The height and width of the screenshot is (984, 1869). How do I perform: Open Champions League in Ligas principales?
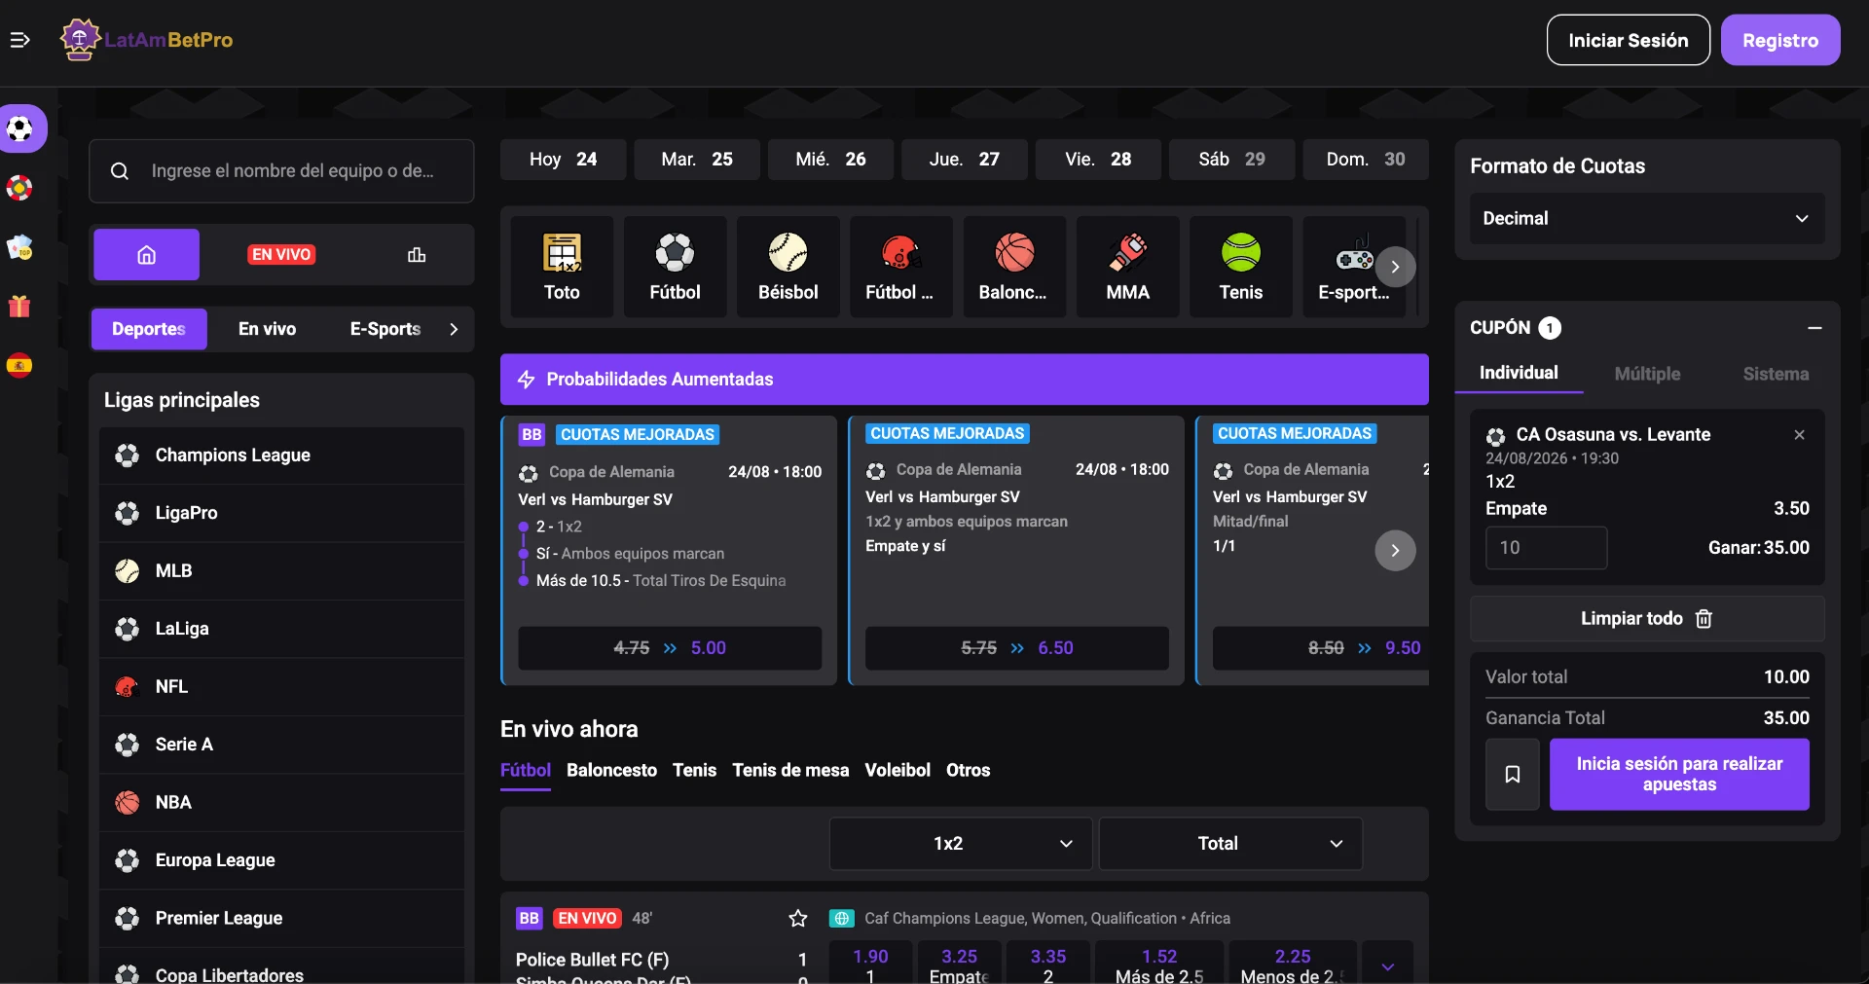281,456
